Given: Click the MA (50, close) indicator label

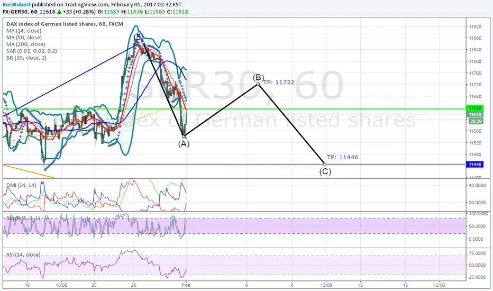Looking at the screenshot, I should pyautogui.click(x=24, y=38).
